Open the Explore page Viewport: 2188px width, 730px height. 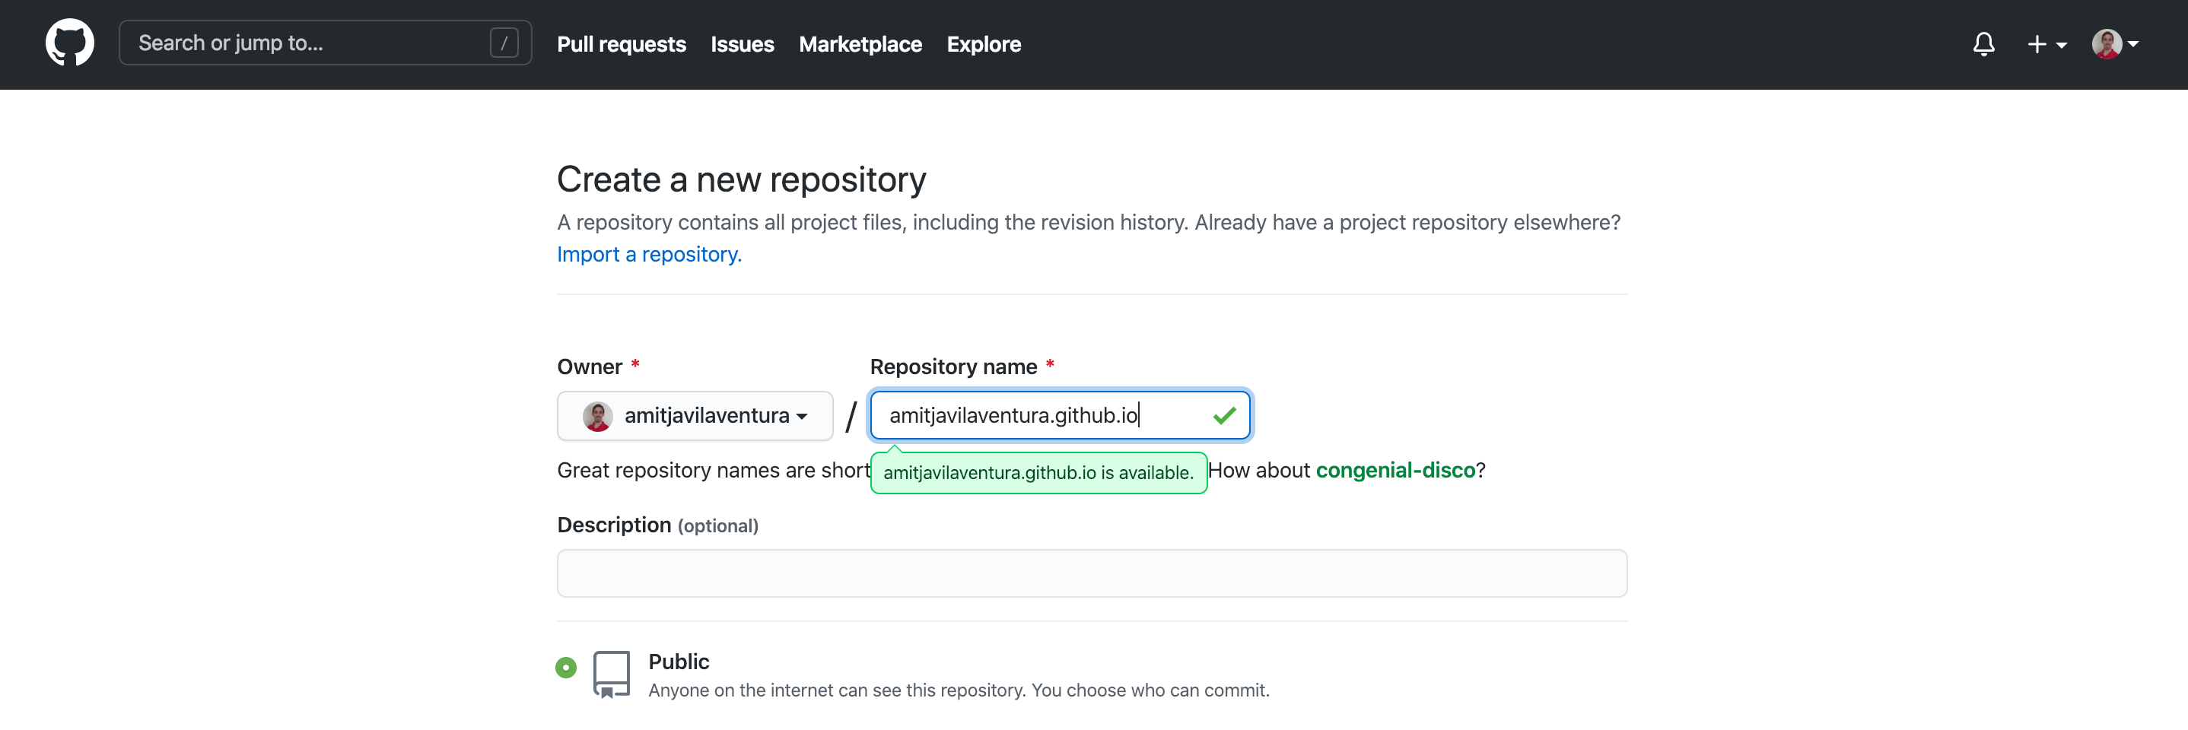click(984, 44)
